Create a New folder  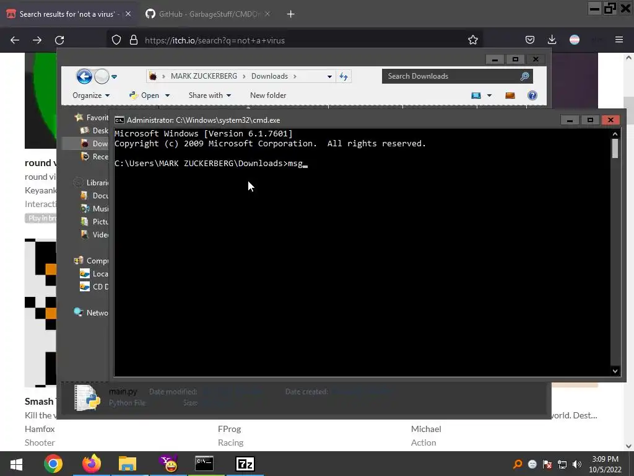(x=268, y=95)
